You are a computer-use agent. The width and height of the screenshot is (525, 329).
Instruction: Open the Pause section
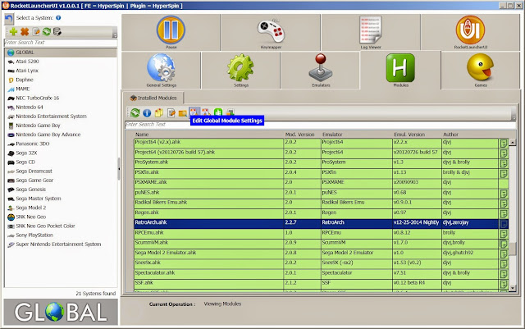[x=171, y=32]
